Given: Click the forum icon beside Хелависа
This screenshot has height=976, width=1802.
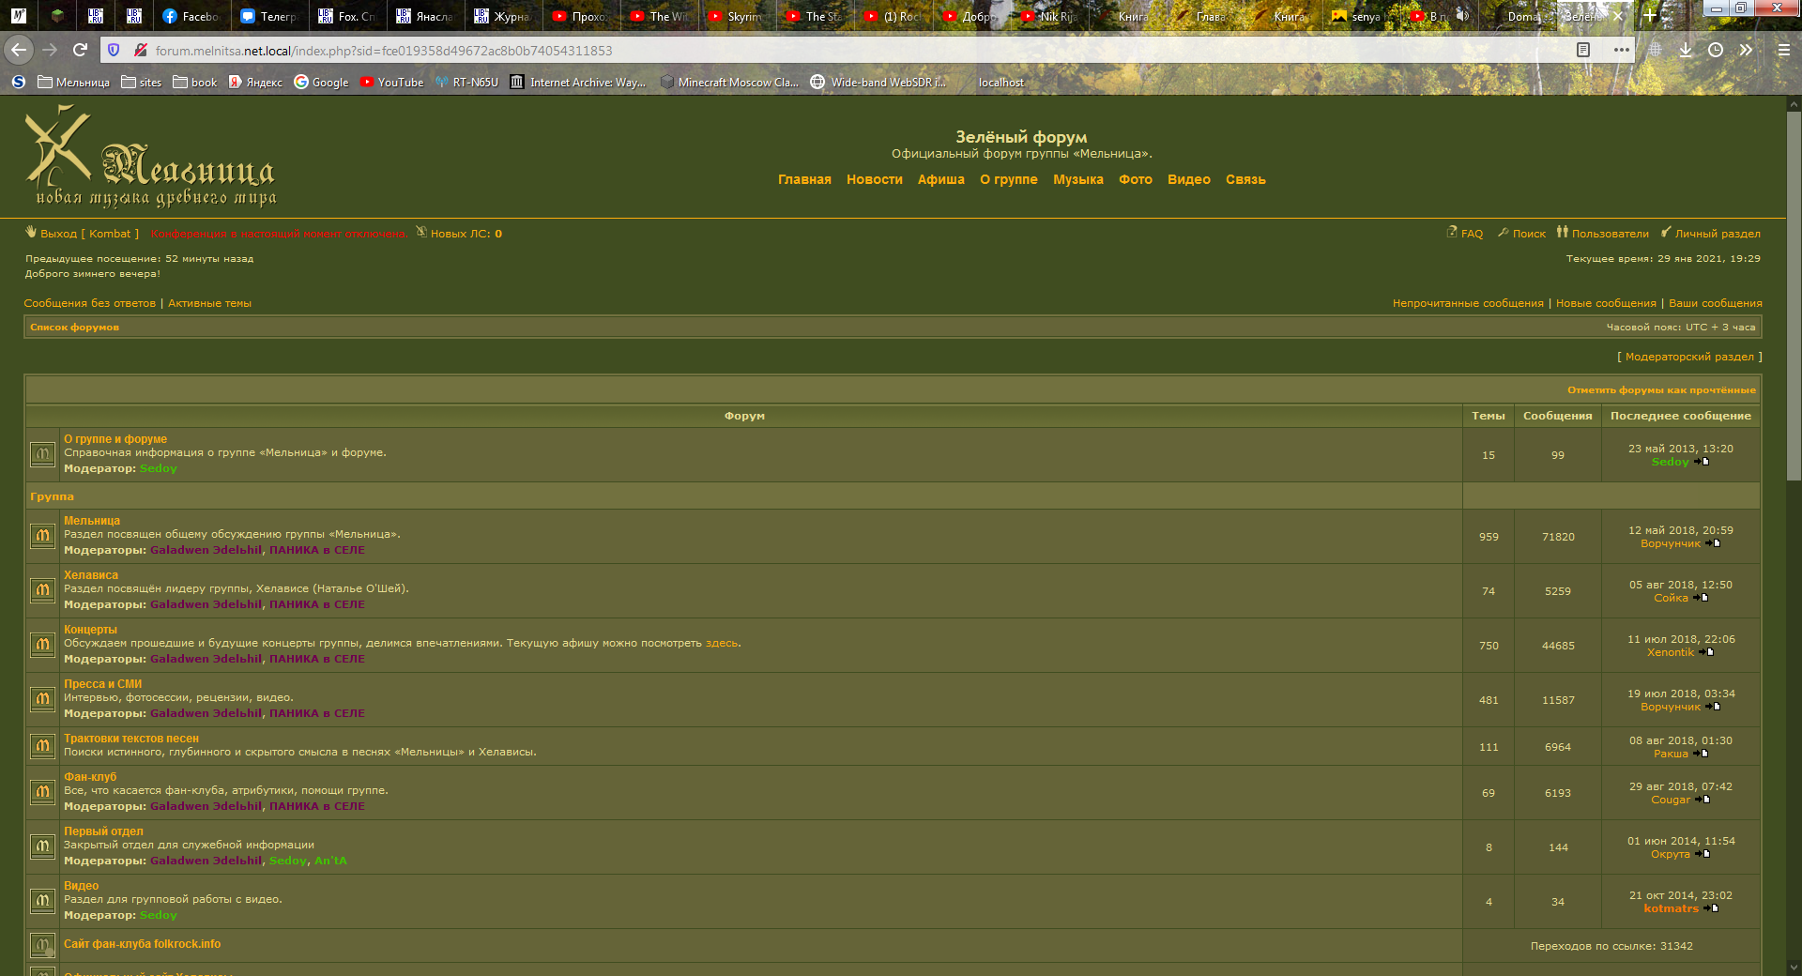Looking at the screenshot, I should pyautogui.click(x=42, y=590).
